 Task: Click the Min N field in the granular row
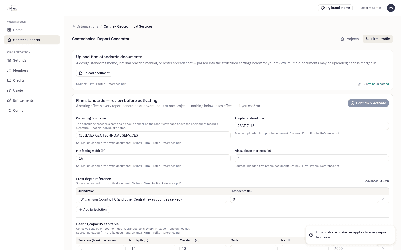254,248
